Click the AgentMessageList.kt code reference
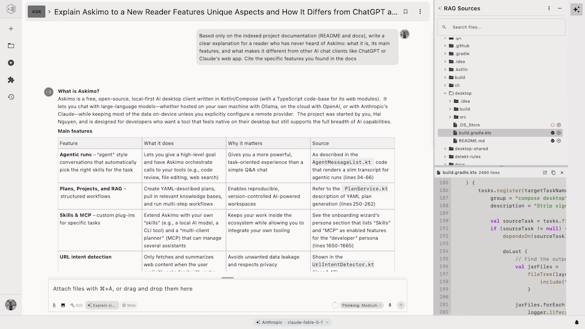 tap(342, 162)
